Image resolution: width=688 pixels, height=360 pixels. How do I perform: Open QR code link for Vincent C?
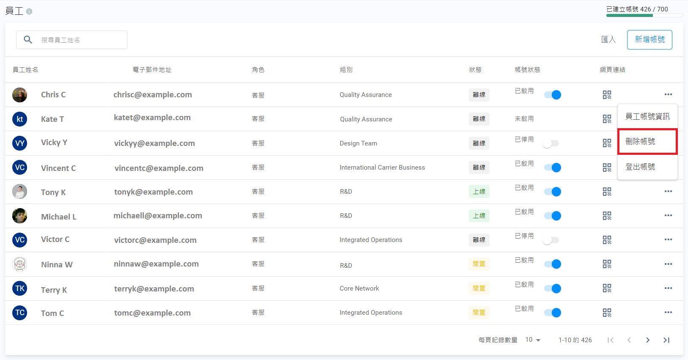coord(607,168)
